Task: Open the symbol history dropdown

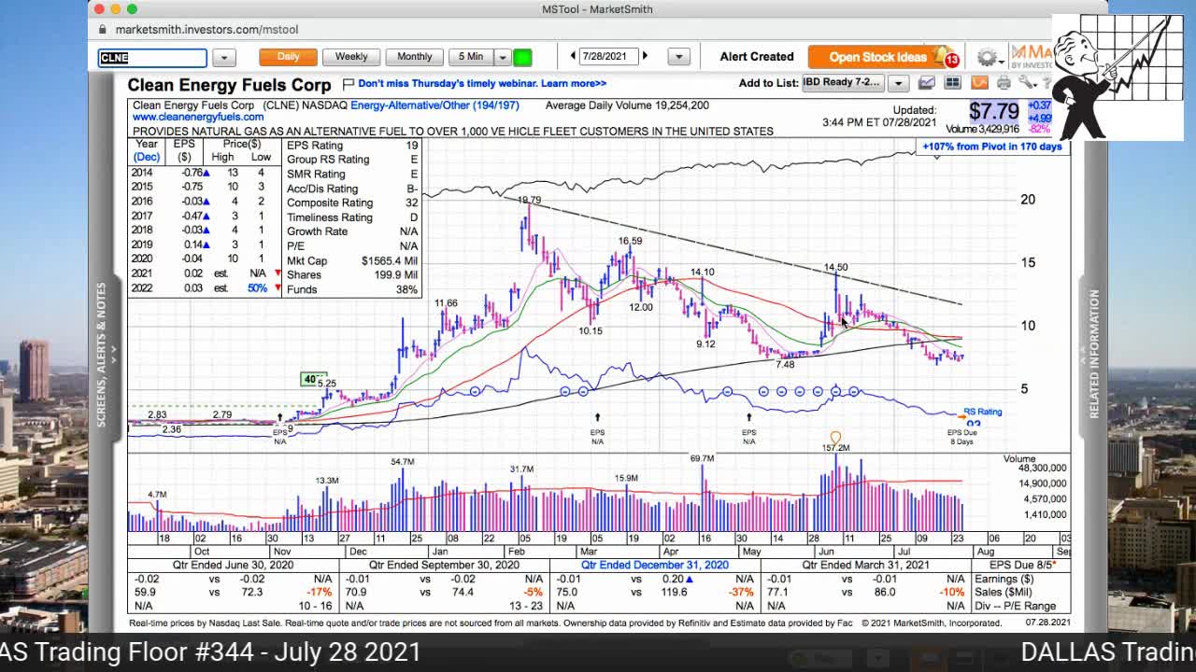Action: 223,58
